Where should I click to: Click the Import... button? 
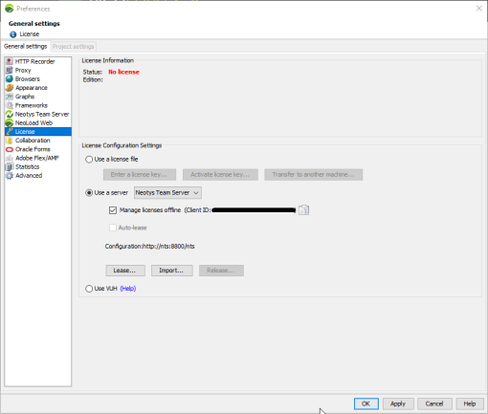(171, 271)
